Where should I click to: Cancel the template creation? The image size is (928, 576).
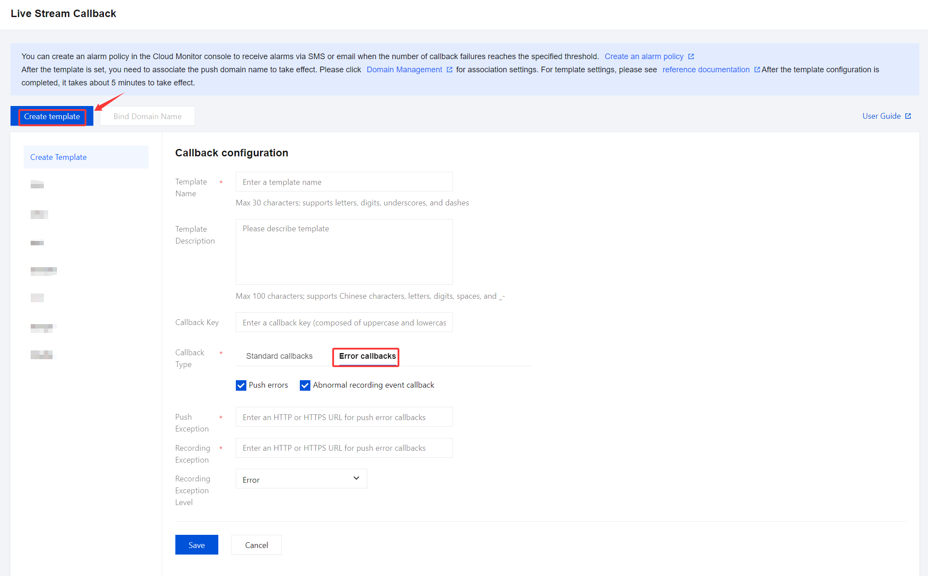[256, 545]
